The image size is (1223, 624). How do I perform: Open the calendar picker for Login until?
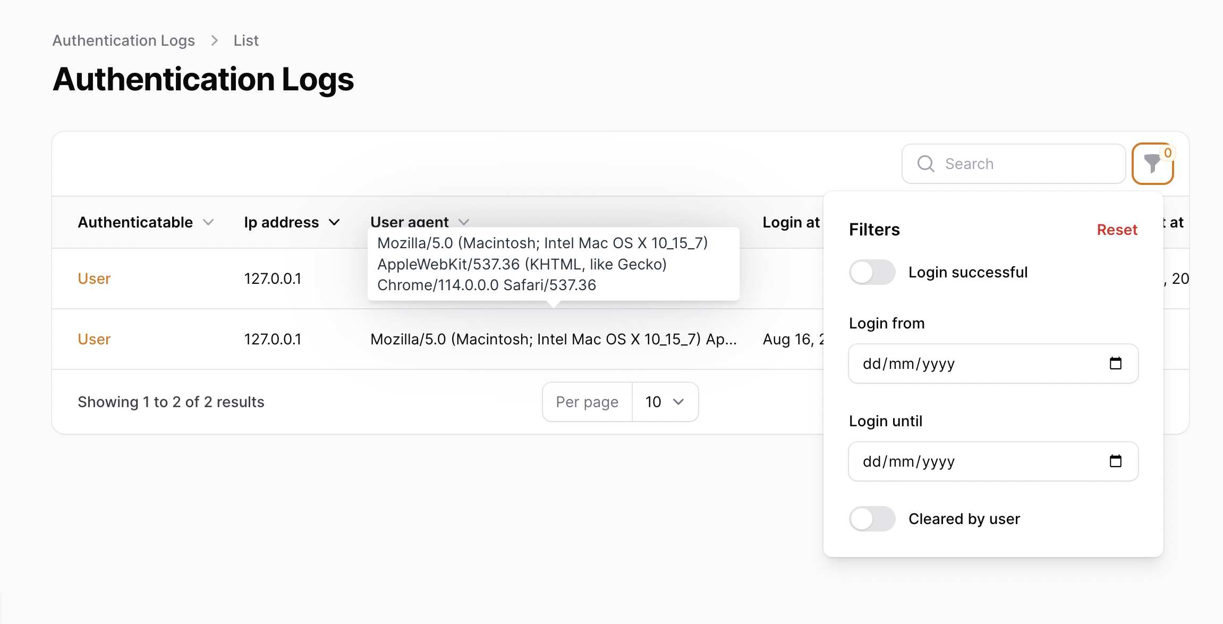[1116, 461]
